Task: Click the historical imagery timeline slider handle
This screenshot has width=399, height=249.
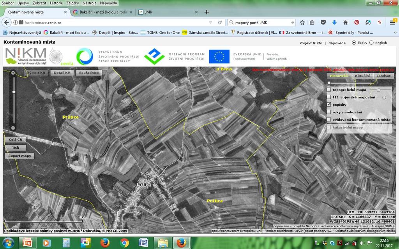Action: pos(329,83)
